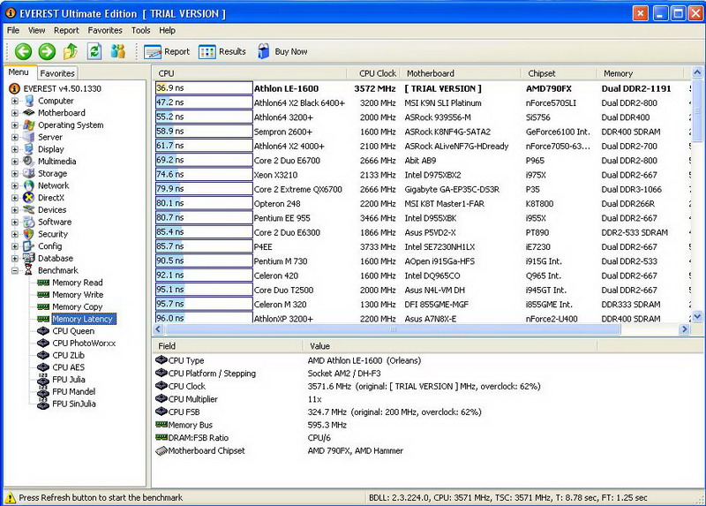Sort by the Motherboard column header
706x506 pixels.
pos(460,73)
